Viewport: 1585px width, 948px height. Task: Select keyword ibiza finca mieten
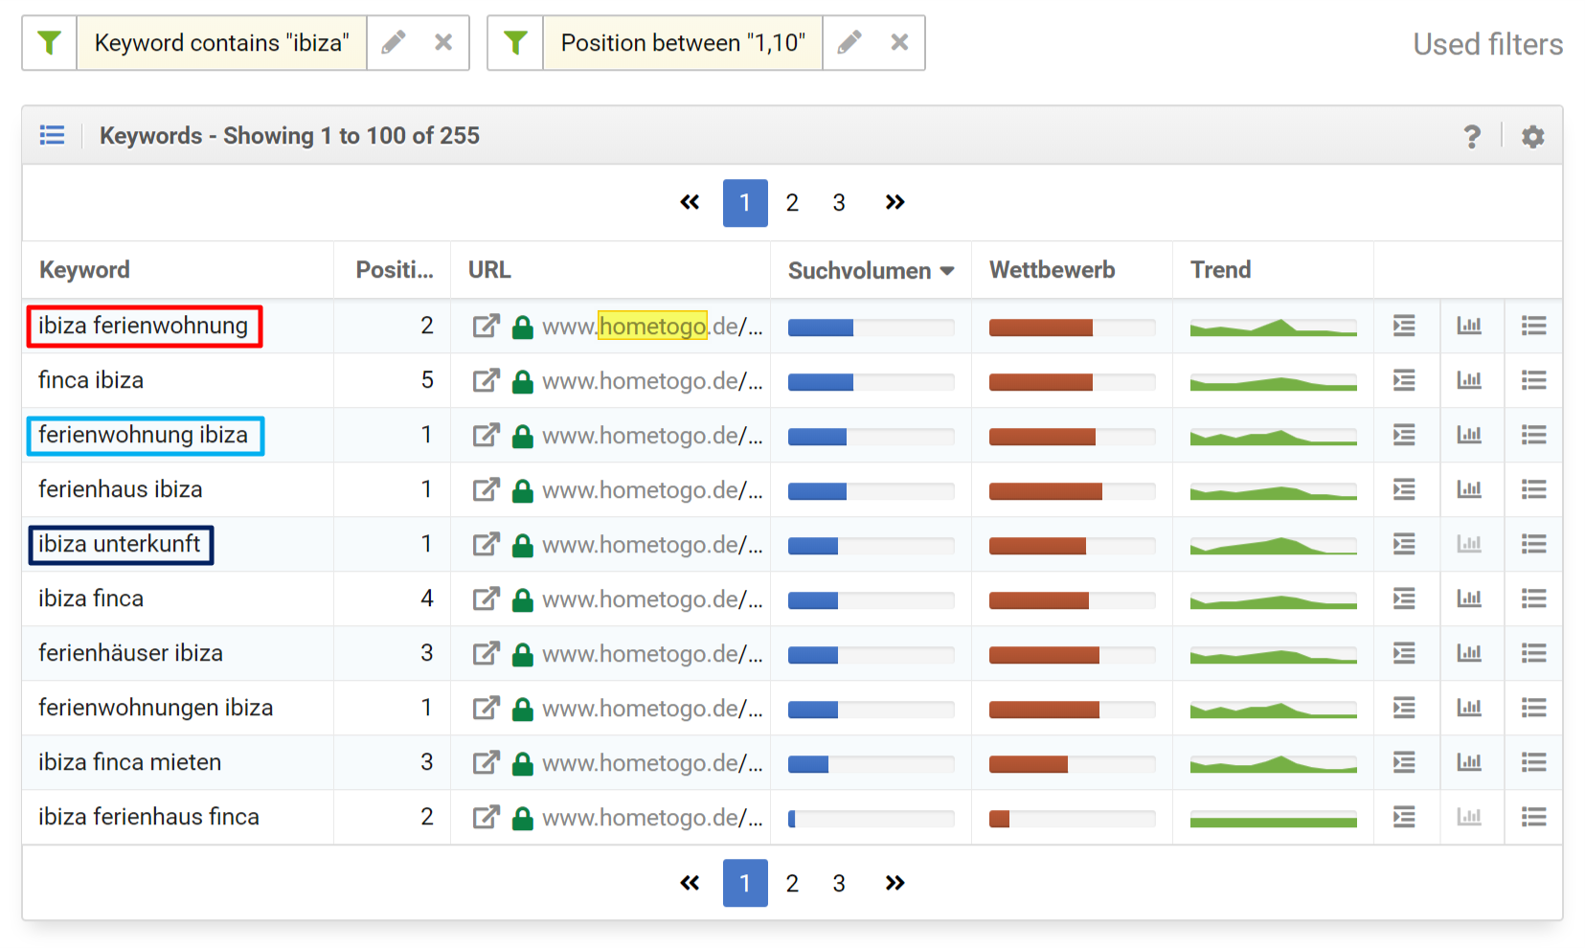(129, 762)
